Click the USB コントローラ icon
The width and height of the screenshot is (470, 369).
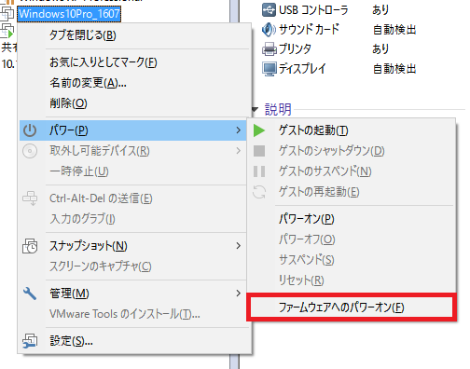pos(269,10)
